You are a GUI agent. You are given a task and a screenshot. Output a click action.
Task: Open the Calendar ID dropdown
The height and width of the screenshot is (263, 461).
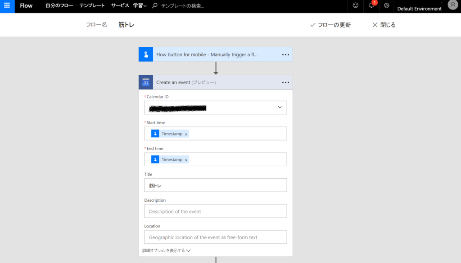click(281, 107)
